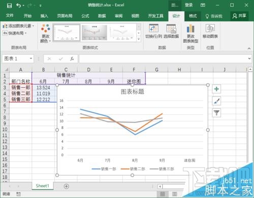Image resolution: width=254 pixels, height=198 pixels.
Task: Switch to the 视图 ribbon tab
Action: click(x=135, y=16)
